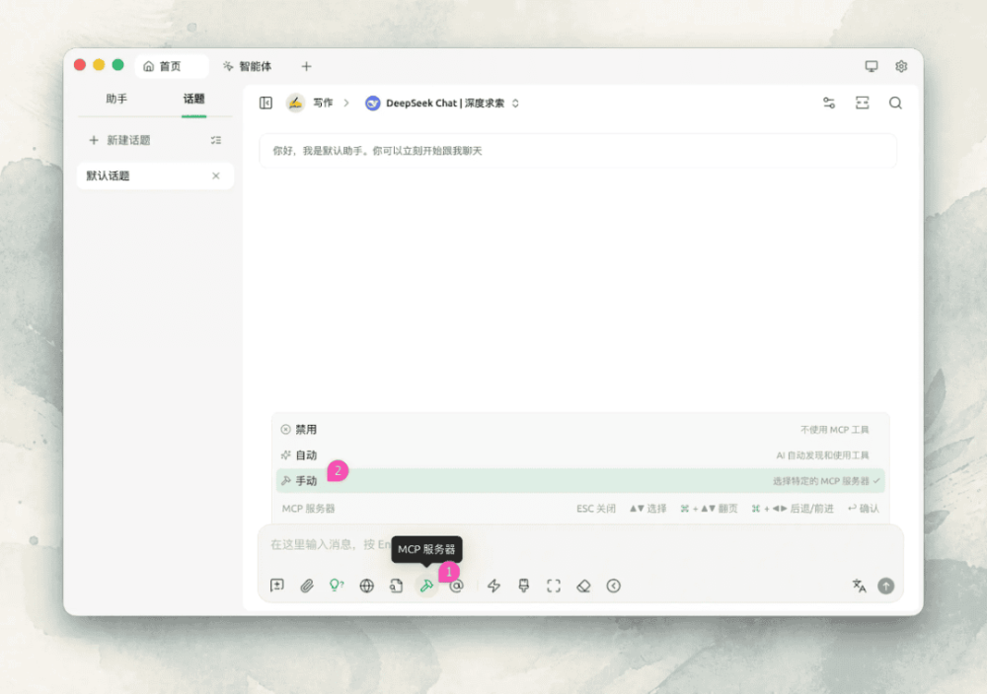Viewport: 987px width, 694px height.
Task: Select the 默认话题 topic
Action: 155,176
